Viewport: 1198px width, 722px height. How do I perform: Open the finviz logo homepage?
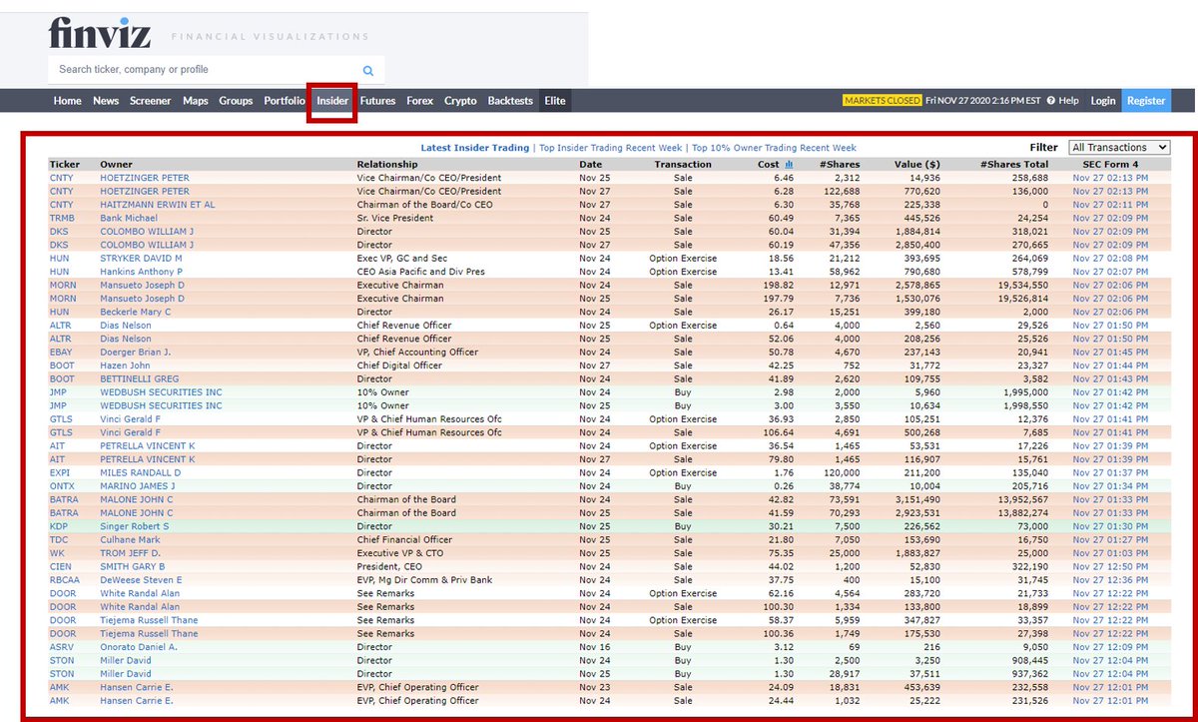(x=100, y=33)
